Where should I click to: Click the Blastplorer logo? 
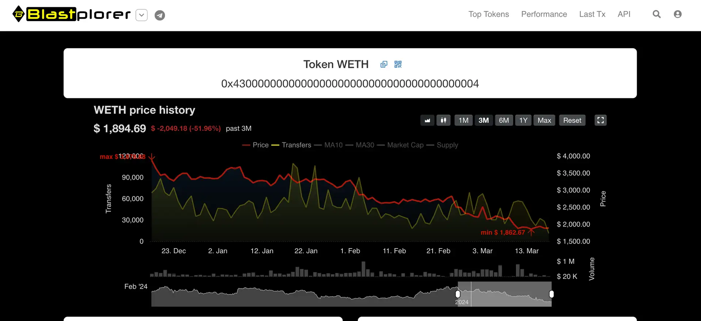tap(71, 15)
